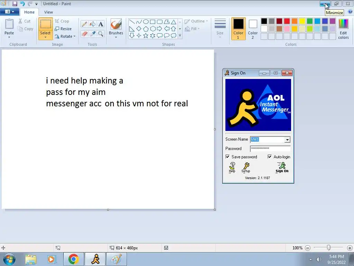This screenshot has width=354, height=266.
Task: Expand the Screen Name dropdown
Action: pos(287,140)
